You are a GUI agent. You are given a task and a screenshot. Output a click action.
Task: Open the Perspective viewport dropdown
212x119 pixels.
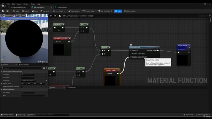coord(9,16)
